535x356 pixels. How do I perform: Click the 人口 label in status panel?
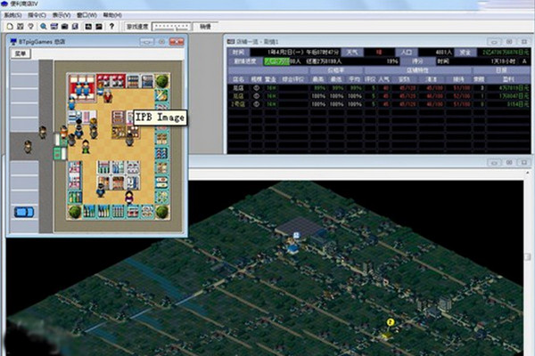tap(406, 53)
